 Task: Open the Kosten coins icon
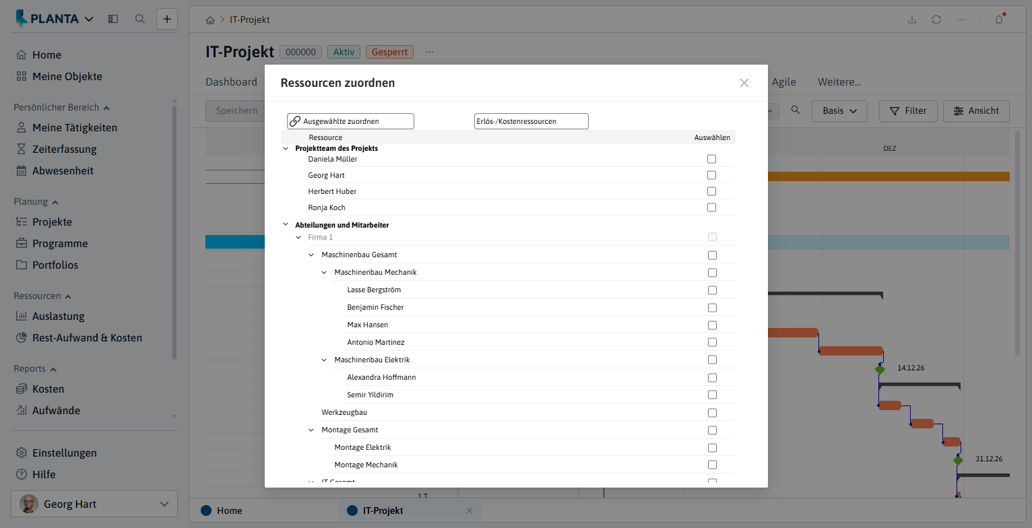[22, 389]
